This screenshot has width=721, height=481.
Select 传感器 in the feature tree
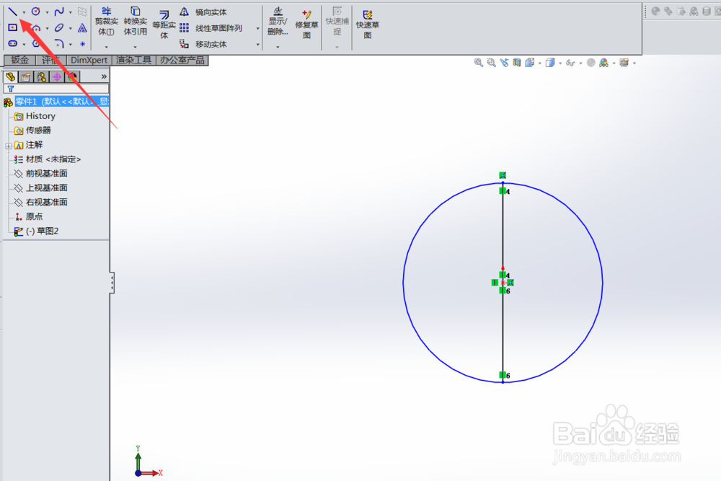[32, 130]
